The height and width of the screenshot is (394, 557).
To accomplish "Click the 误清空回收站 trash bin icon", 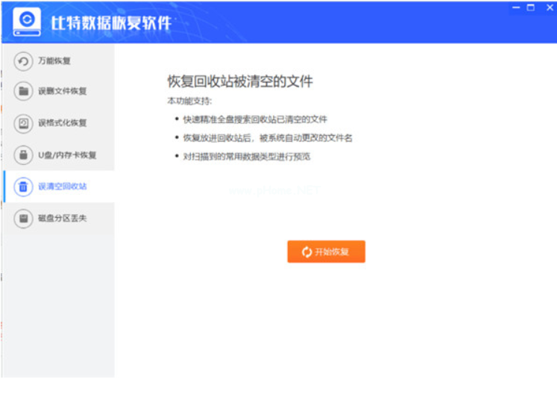I will point(23,187).
